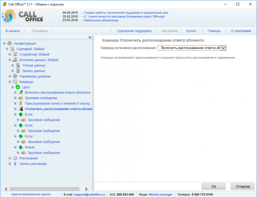The height and width of the screenshot is (198, 257).
Task: Expand the Команды tree node
Action: click(10, 82)
